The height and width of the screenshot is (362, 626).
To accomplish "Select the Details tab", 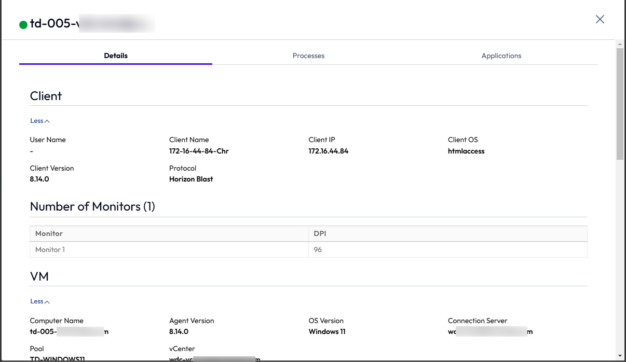I will coord(115,55).
